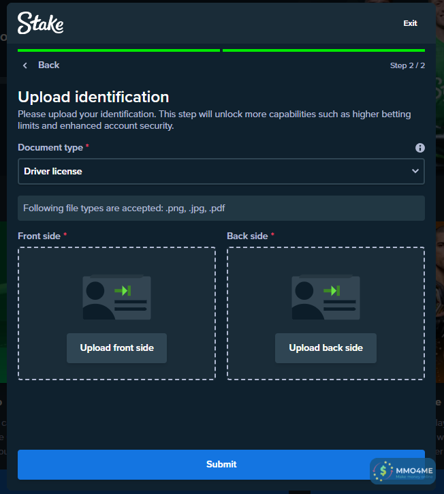This screenshot has width=444, height=494.
Task: Click the 'Upload identification' heading
Action: point(93,97)
